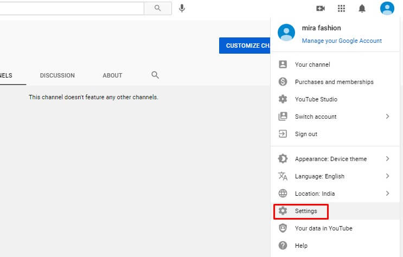The height and width of the screenshot is (257, 403).
Task: Expand the Appearance submenu chevron
Action: 387,158
